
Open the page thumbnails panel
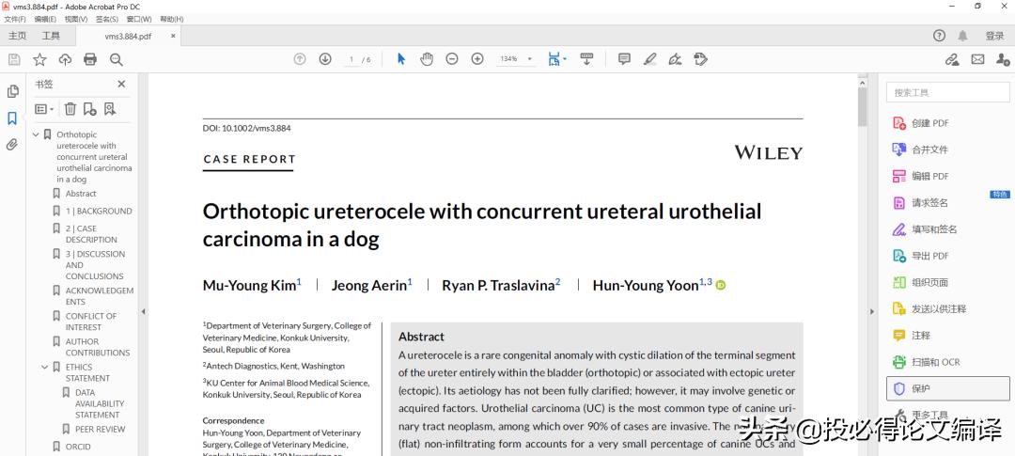coord(12,91)
